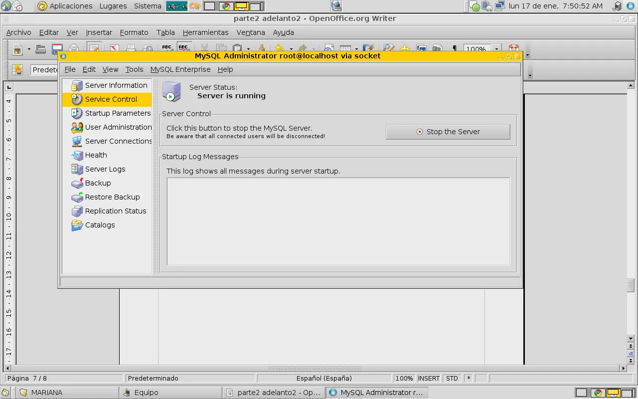The width and height of the screenshot is (638, 399).
Task: Expand the Writer standard toolbar overflow arrow
Action: point(528,54)
